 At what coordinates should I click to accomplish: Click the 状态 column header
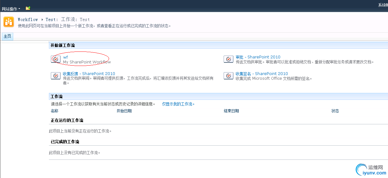(x=335, y=111)
